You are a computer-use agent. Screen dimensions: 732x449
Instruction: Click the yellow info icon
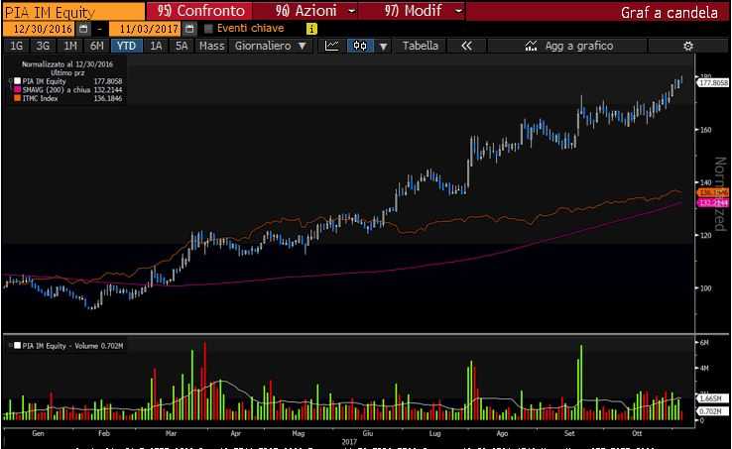311,29
